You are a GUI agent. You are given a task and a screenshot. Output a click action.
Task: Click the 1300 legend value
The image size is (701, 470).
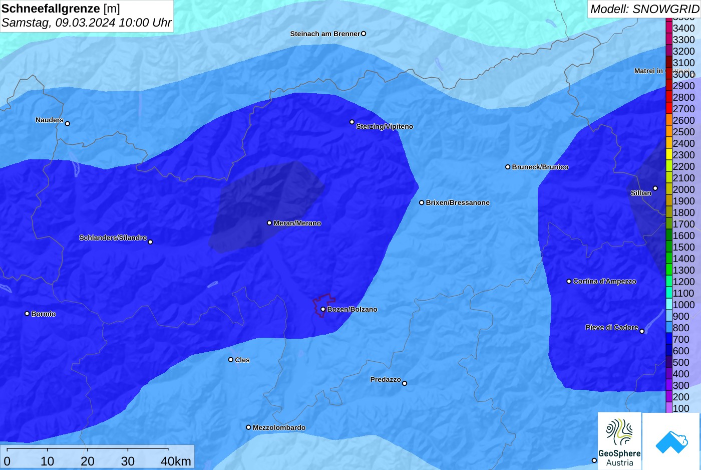[683, 270]
